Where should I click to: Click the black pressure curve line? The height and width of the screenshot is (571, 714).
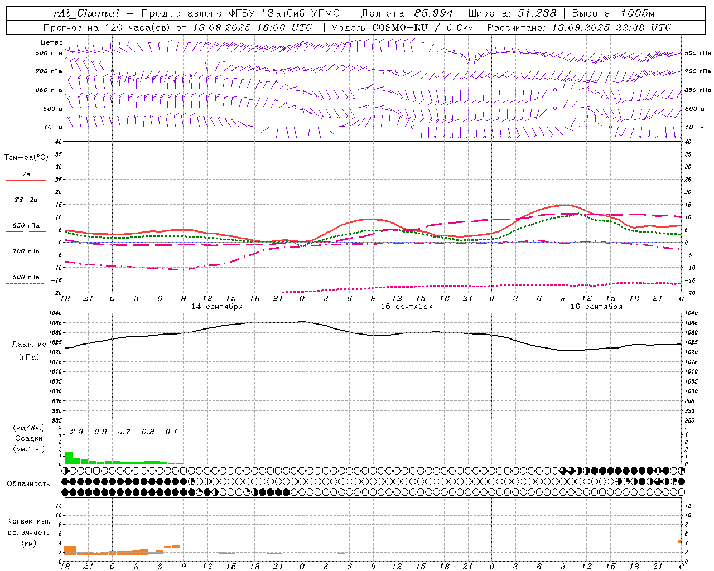click(x=374, y=335)
